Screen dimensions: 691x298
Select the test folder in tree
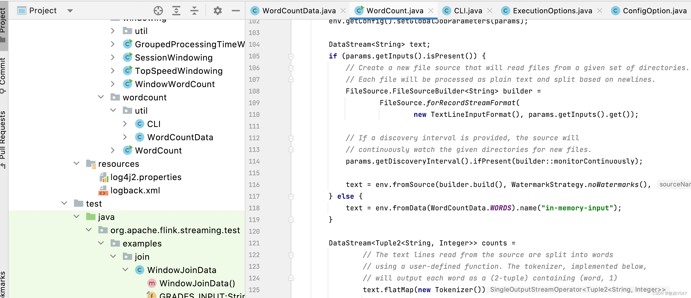click(88, 203)
